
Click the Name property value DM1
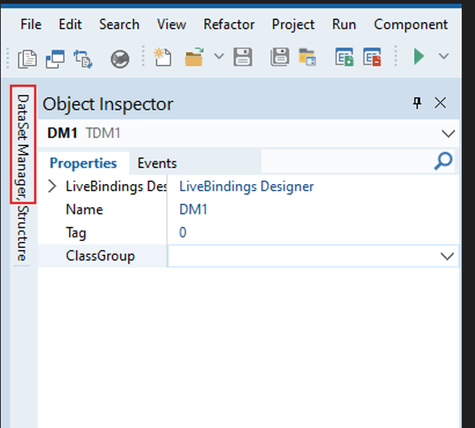click(194, 210)
